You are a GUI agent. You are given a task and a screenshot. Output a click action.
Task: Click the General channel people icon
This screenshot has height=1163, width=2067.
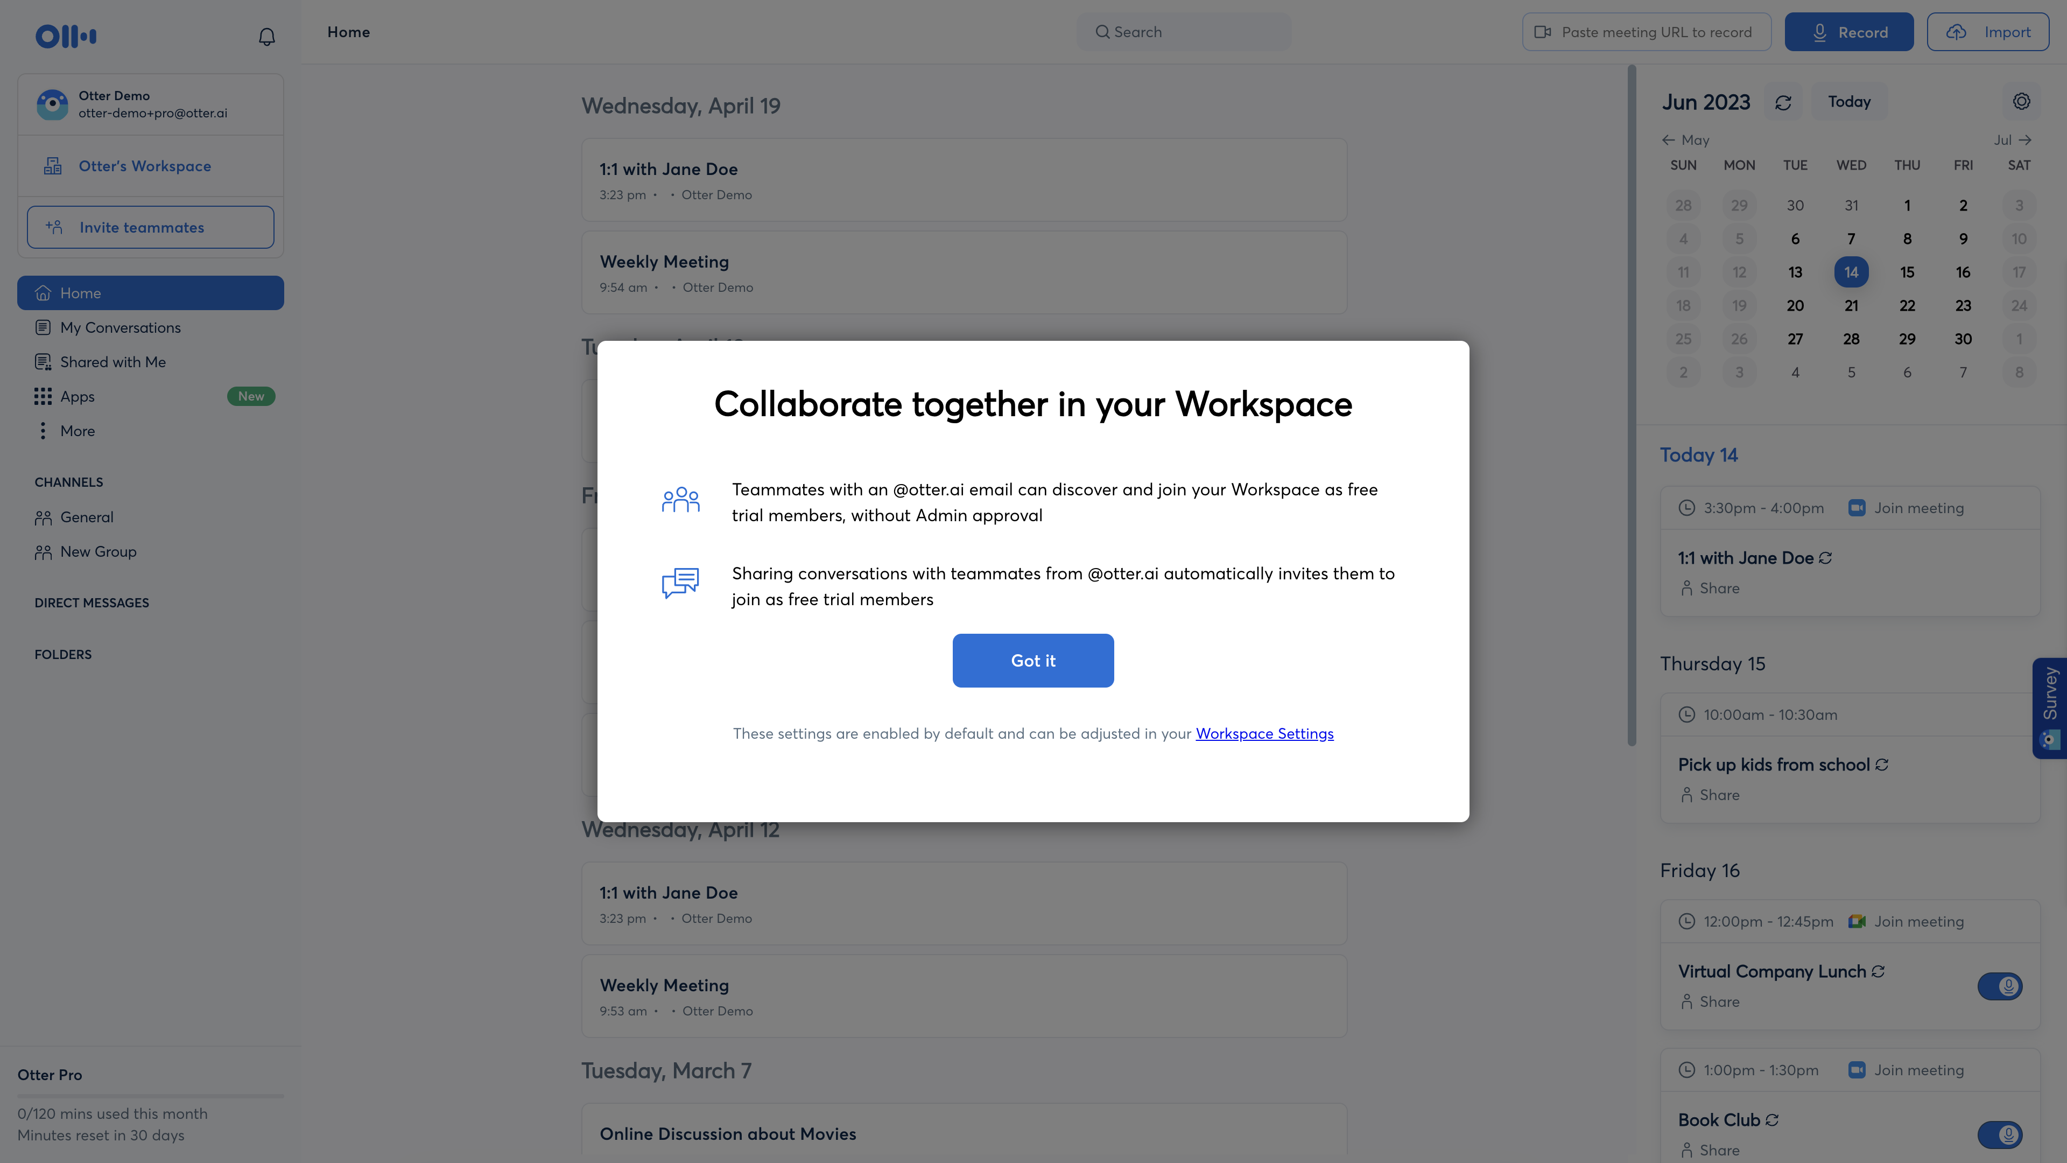point(43,517)
